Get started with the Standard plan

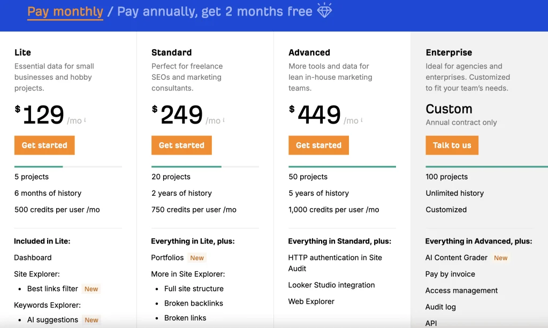pyautogui.click(x=181, y=145)
